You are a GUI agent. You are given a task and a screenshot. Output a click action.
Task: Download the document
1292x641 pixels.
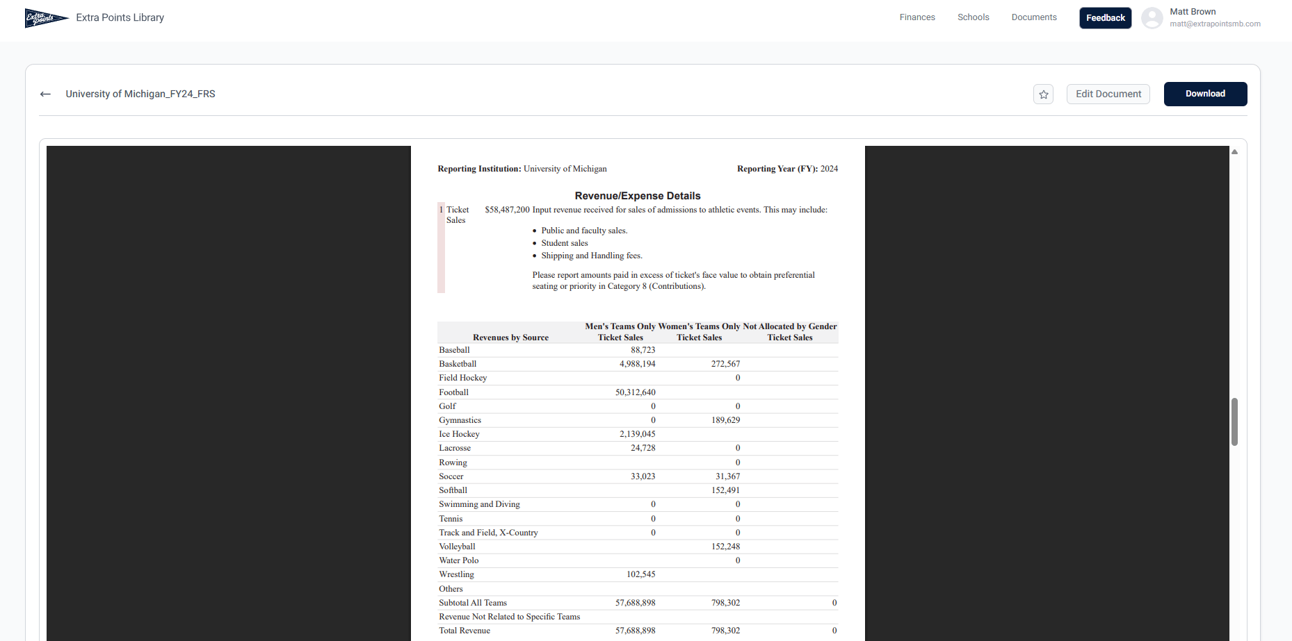(1205, 94)
